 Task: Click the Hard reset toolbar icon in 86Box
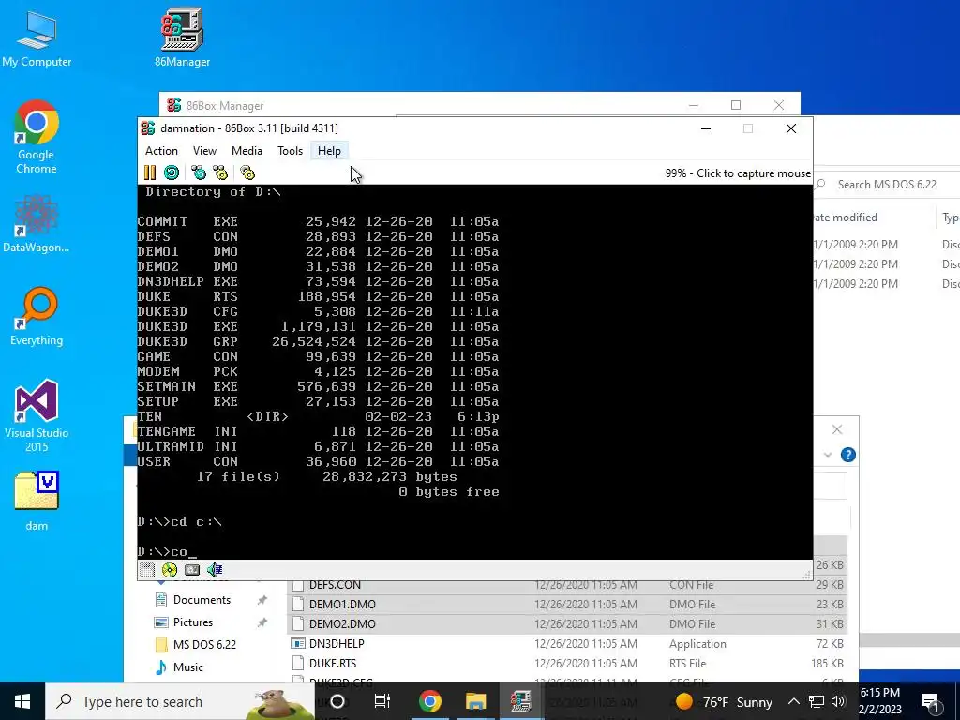tap(172, 172)
